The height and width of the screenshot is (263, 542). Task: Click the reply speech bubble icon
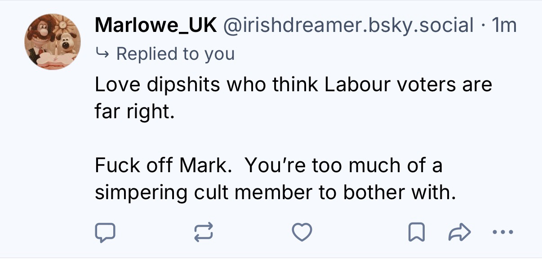(105, 232)
